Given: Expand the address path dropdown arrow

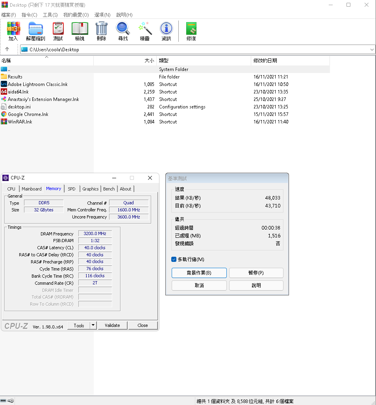Looking at the screenshot, I should [x=372, y=49].
